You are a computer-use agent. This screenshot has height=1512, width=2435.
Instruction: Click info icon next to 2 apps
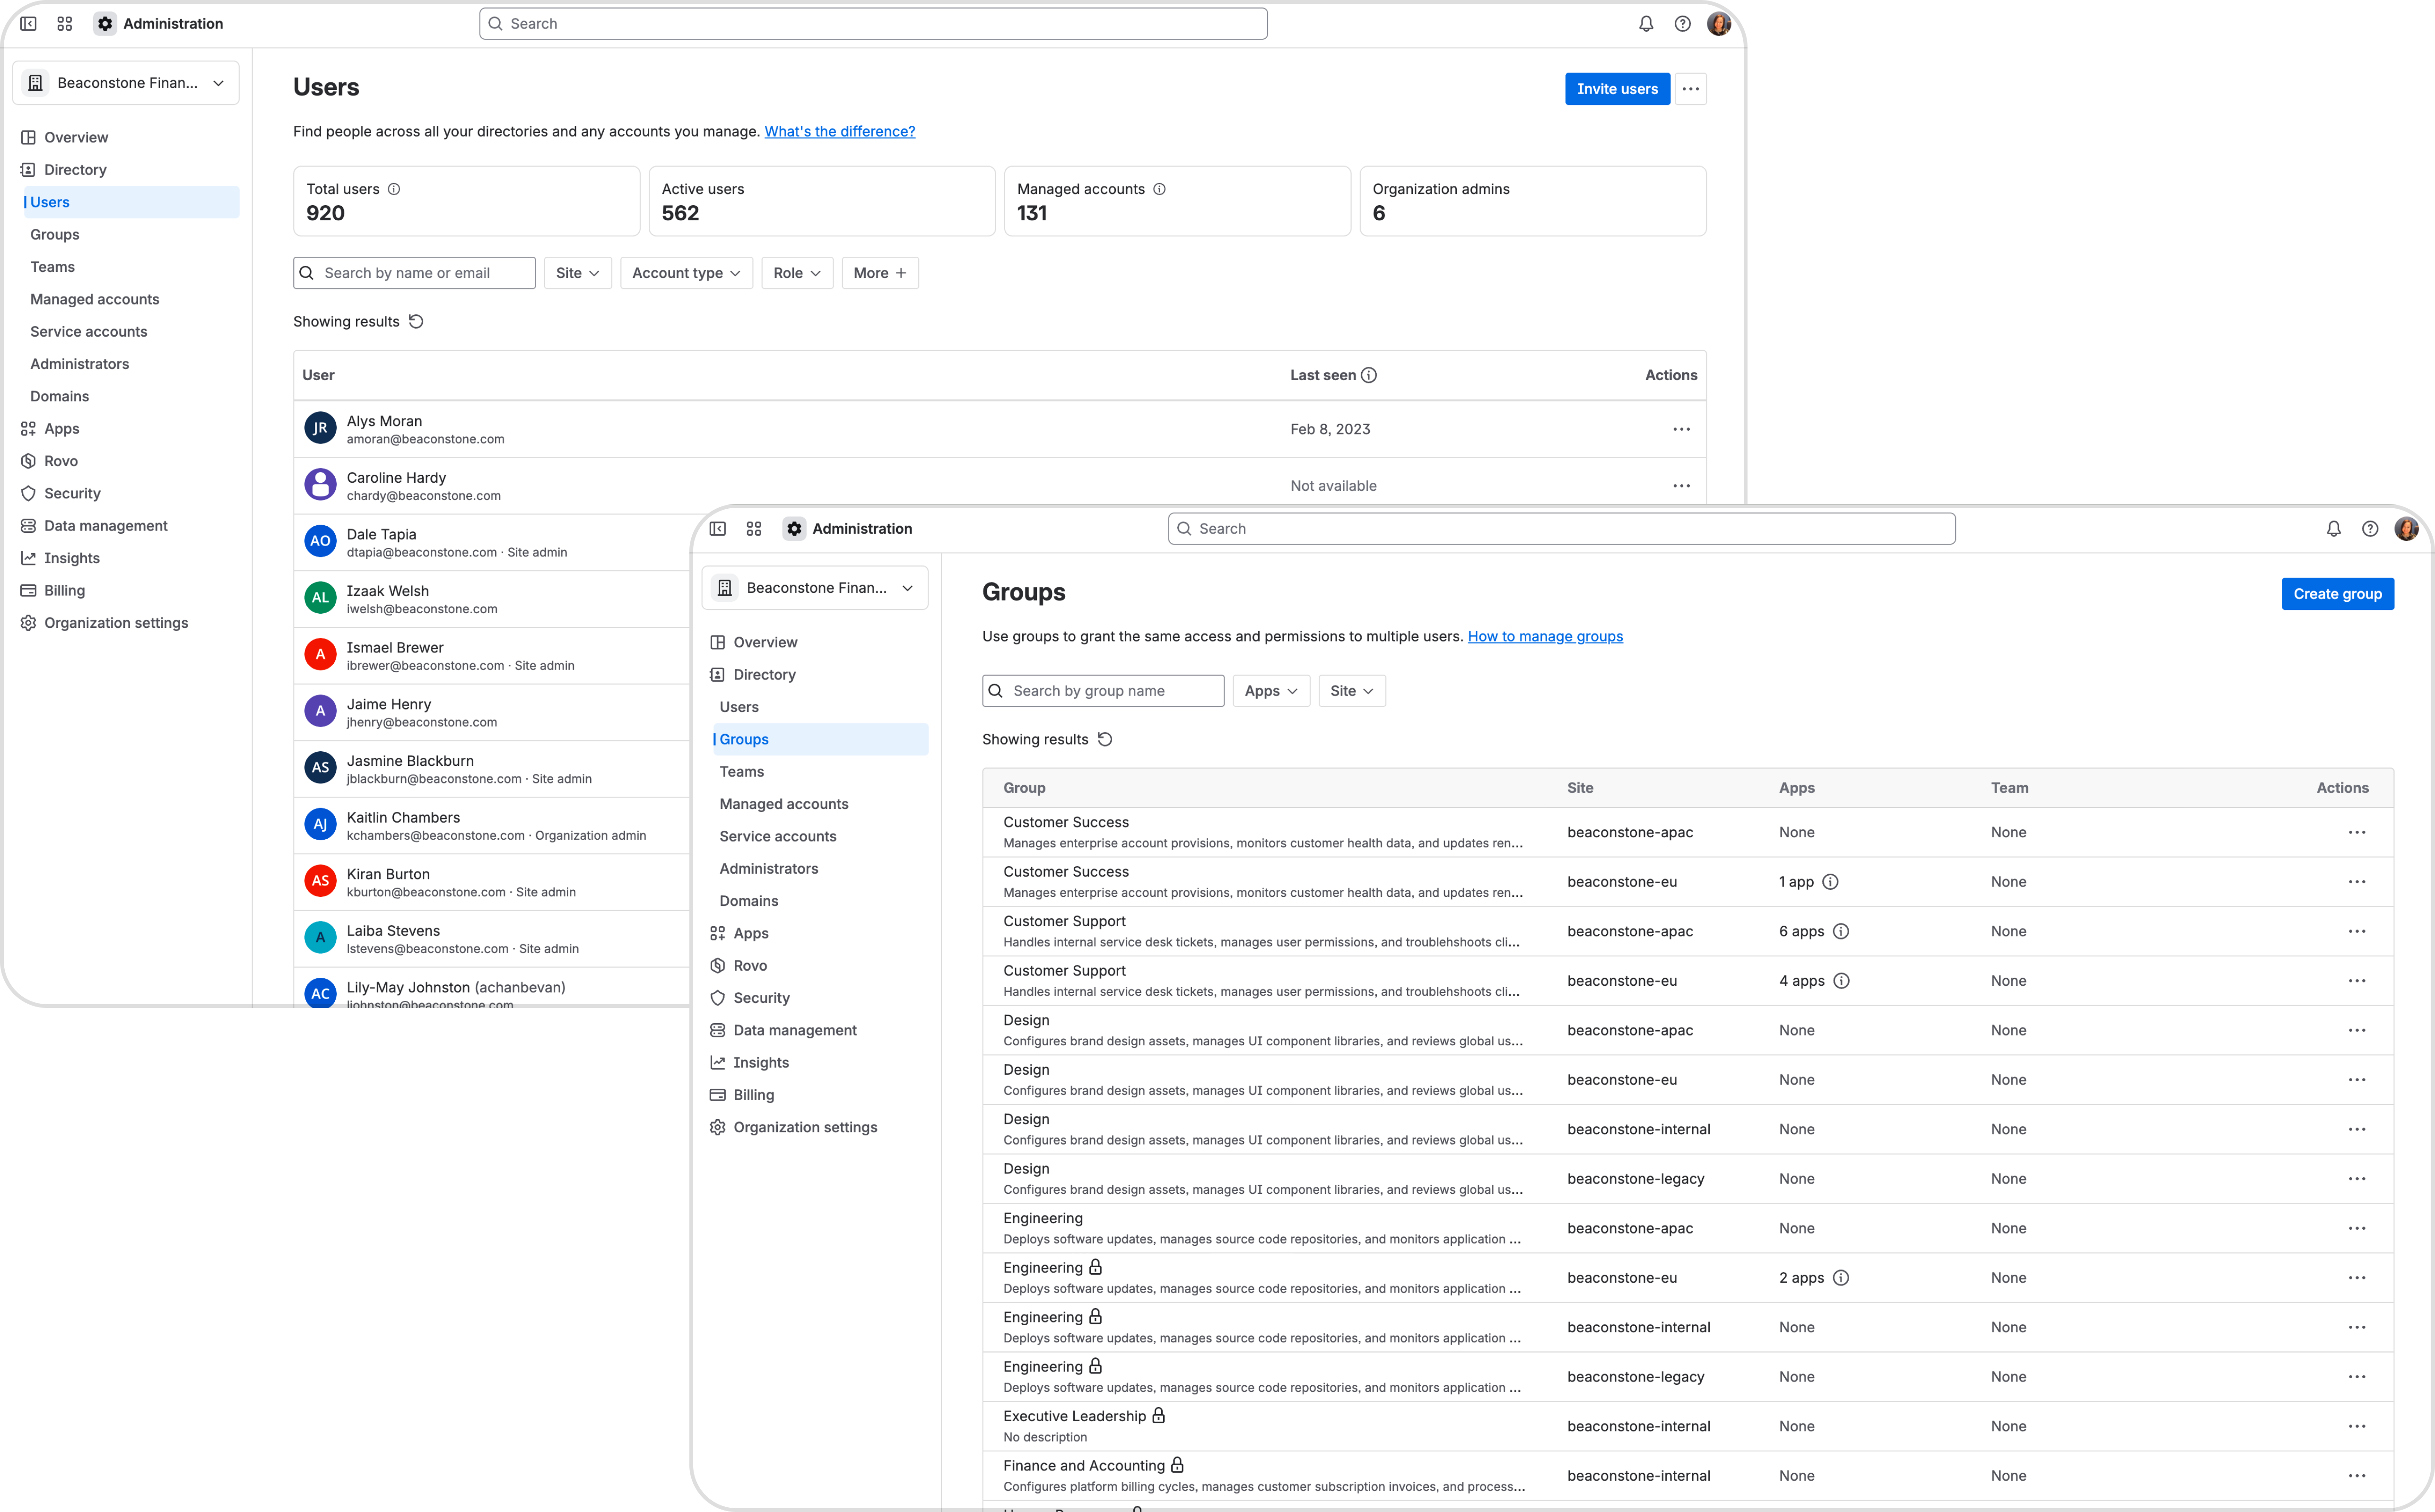(1842, 1278)
